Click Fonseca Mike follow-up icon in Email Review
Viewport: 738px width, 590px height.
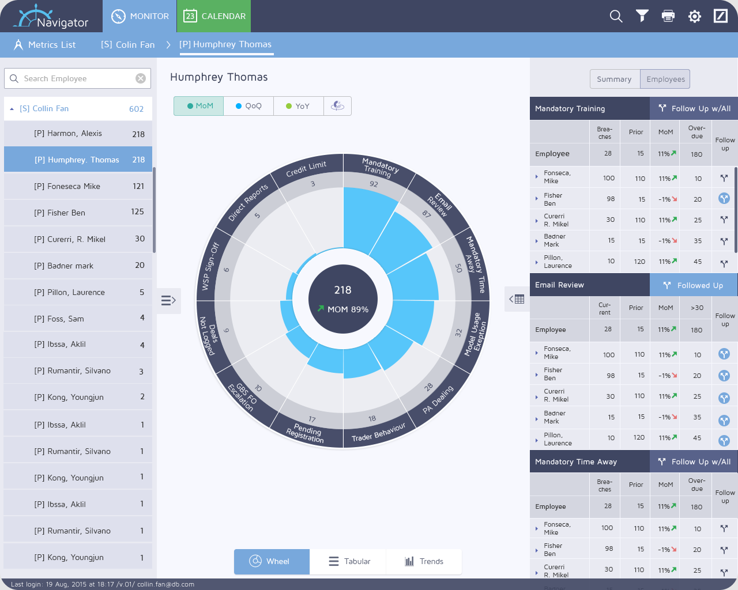tap(724, 354)
